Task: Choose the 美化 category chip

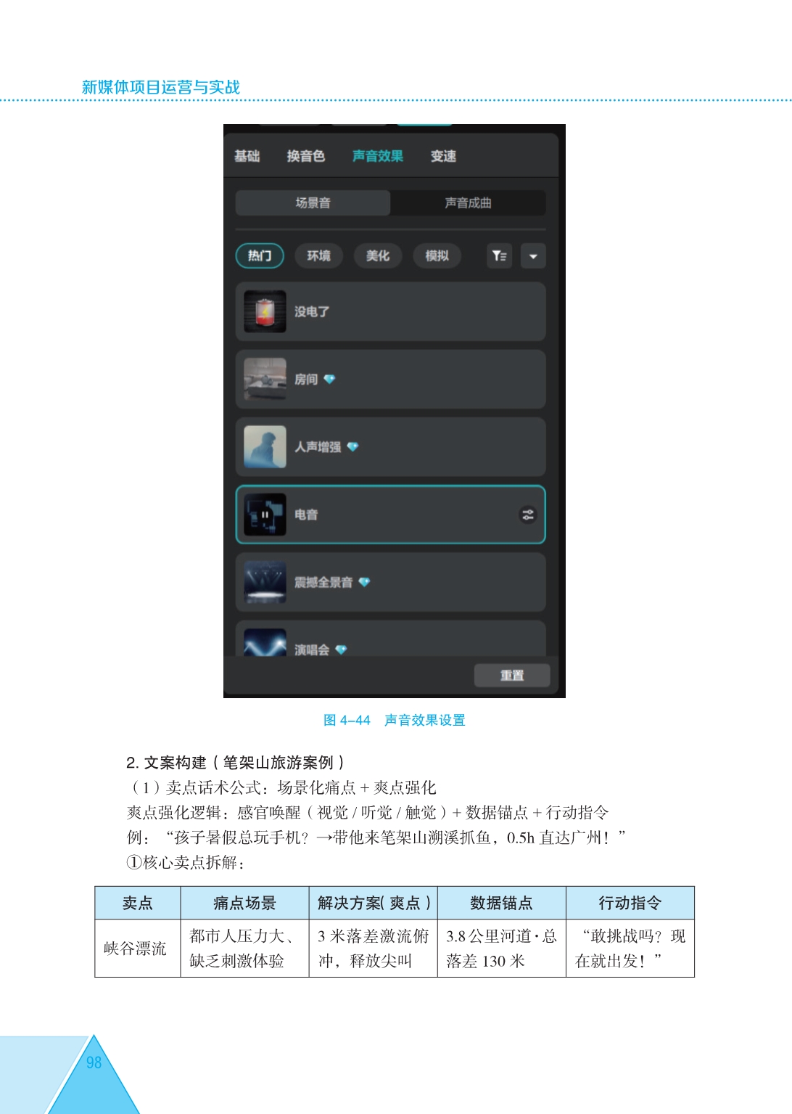Action: pyautogui.click(x=378, y=255)
